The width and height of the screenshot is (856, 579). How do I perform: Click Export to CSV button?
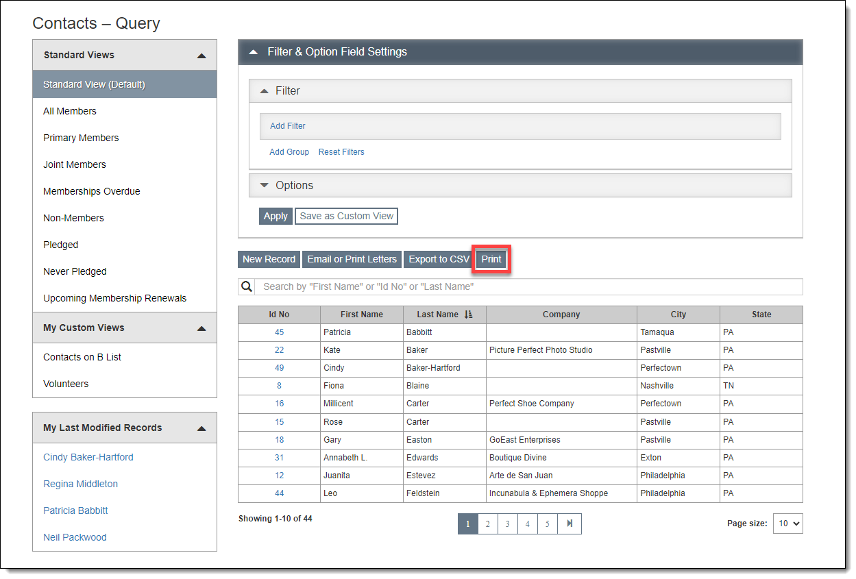(439, 259)
